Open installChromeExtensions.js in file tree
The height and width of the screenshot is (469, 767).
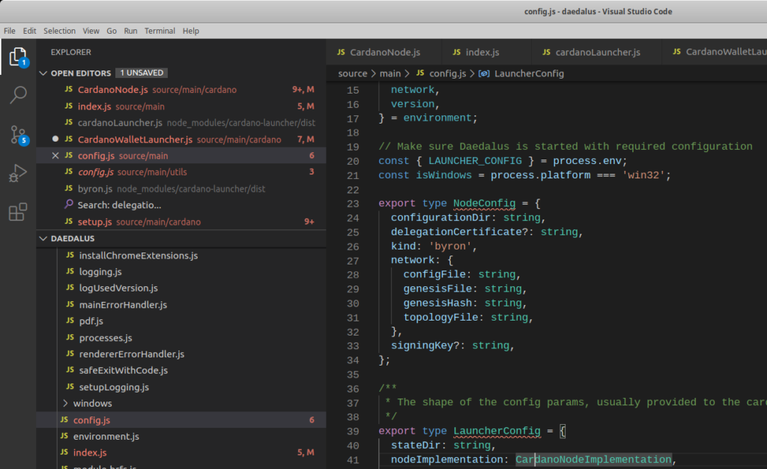[x=181, y=255]
